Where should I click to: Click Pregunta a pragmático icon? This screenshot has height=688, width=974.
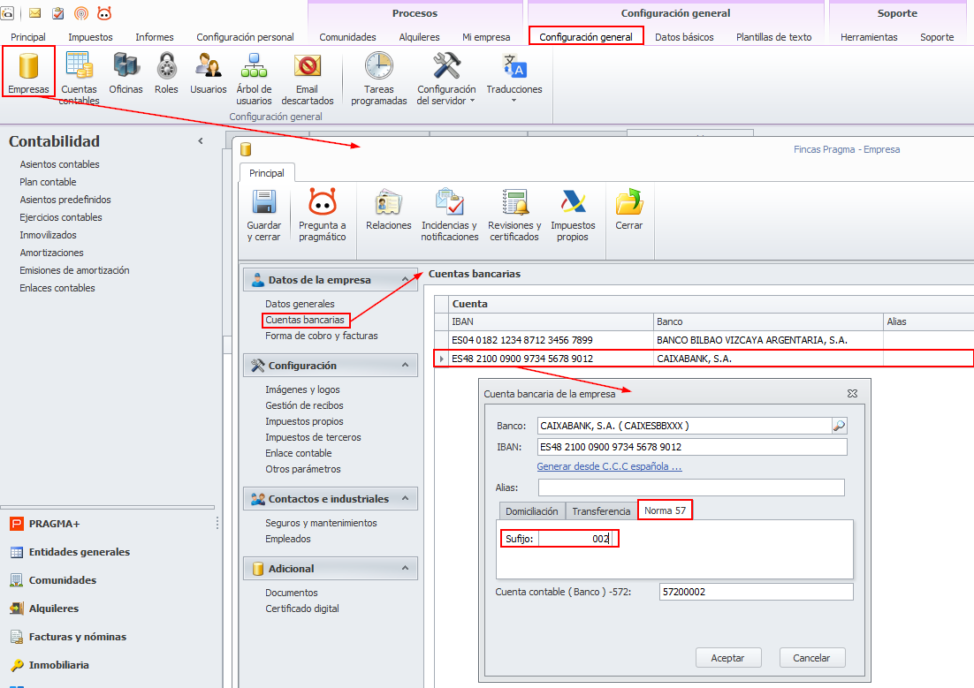(x=323, y=215)
